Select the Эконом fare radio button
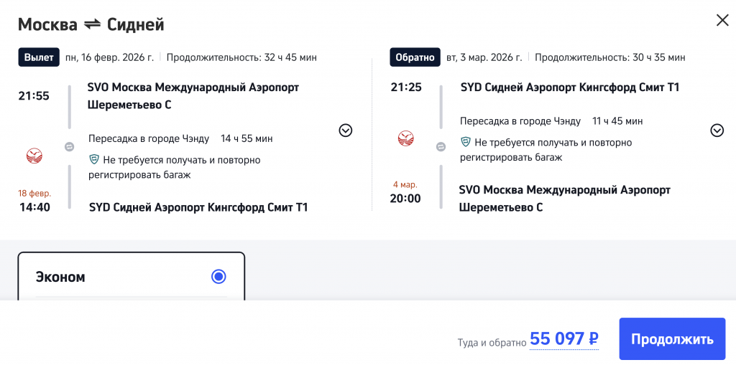The height and width of the screenshot is (365, 736). 218,276
